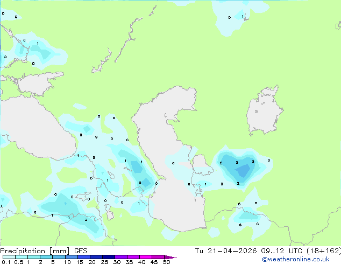Click the 40–45 mm magenta legend swatch
Viewport: 341px width, 264px height.
coord(146,257)
